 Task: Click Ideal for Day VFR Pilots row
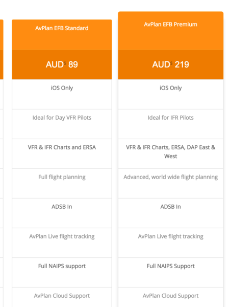pos(62,124)
